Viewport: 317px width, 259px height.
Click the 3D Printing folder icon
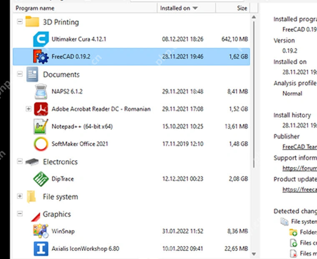(x=32, y=21)
